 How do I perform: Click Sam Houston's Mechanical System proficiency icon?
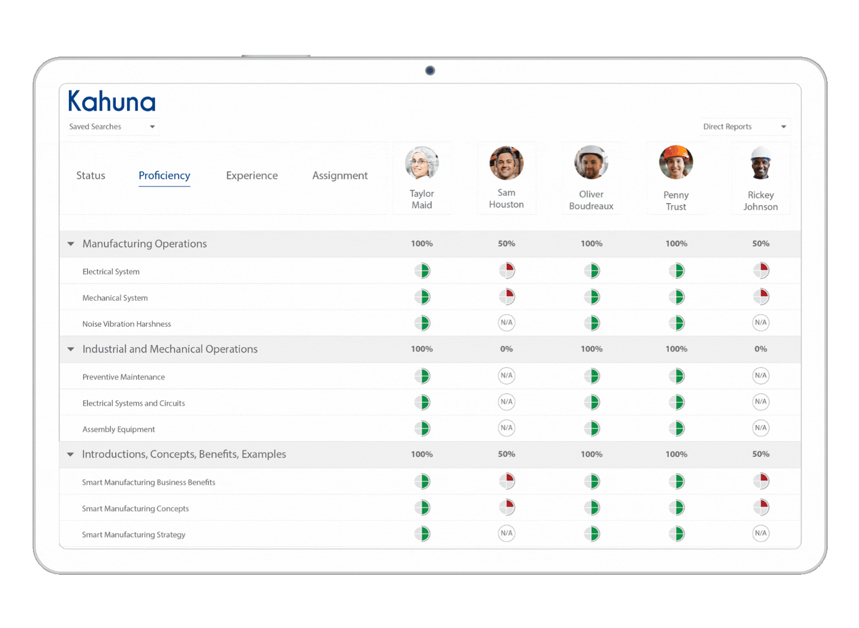507,297
